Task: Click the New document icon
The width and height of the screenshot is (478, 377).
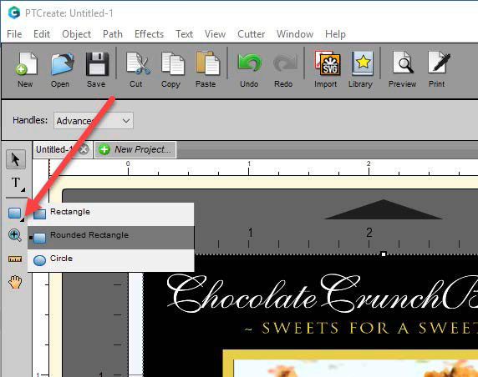Action: point(26,64)
